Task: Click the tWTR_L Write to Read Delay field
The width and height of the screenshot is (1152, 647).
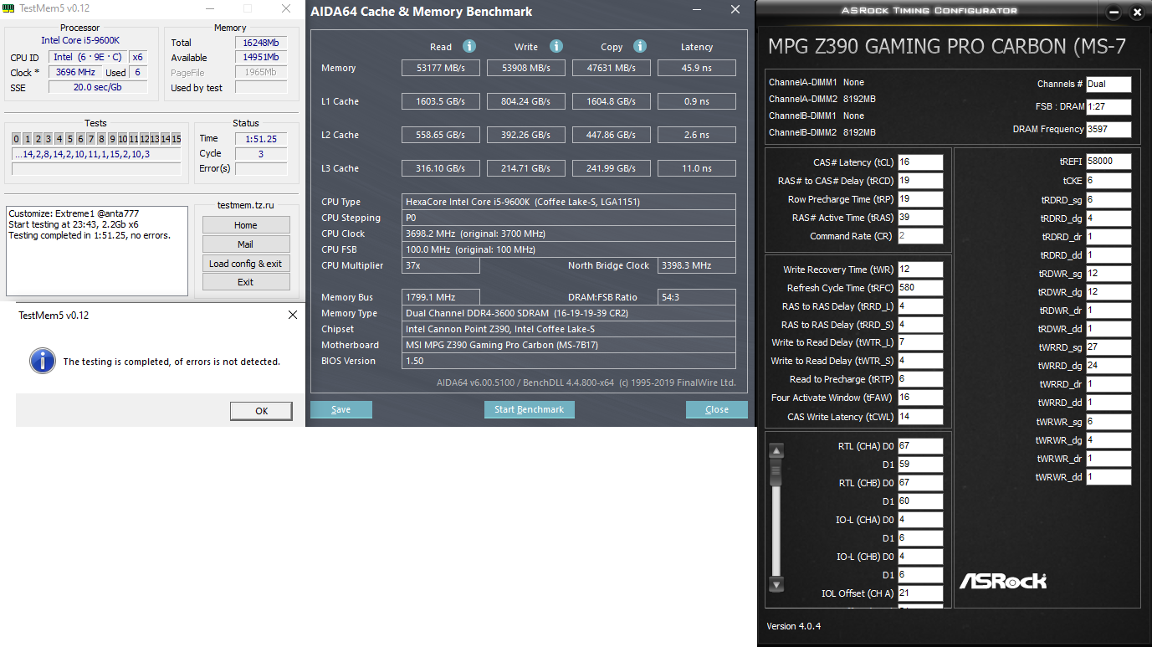Action: [x=920, y=342]
